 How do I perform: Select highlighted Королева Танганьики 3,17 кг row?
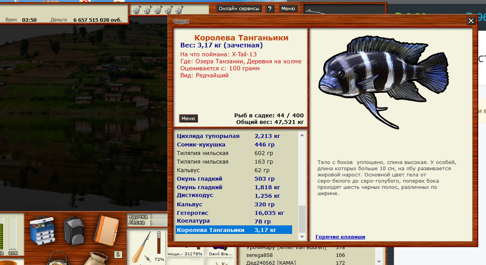[x=234, y=230]
